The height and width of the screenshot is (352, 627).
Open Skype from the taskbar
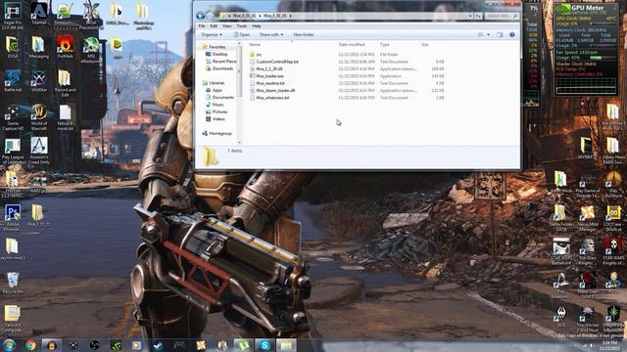pyautogui.click(x=265, y=345)
